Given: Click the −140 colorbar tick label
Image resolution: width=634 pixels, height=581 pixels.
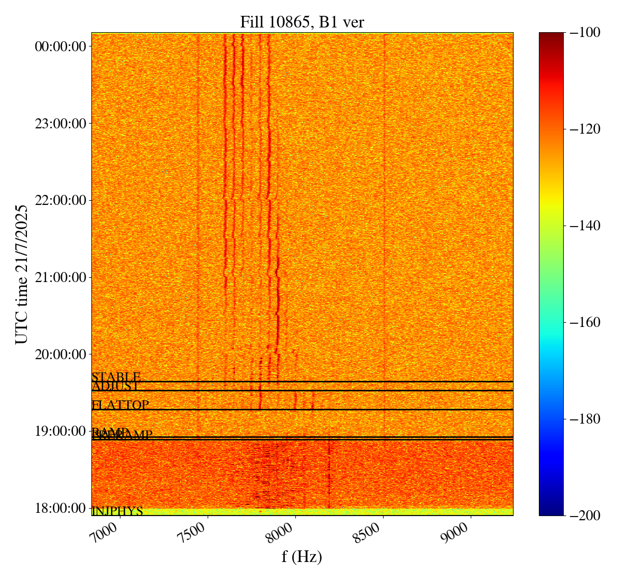Looking at the screenshot, I should 586,226.
